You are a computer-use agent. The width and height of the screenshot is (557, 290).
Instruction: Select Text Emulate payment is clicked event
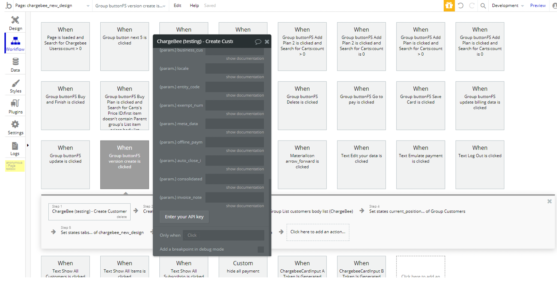(x=421, y=165)
